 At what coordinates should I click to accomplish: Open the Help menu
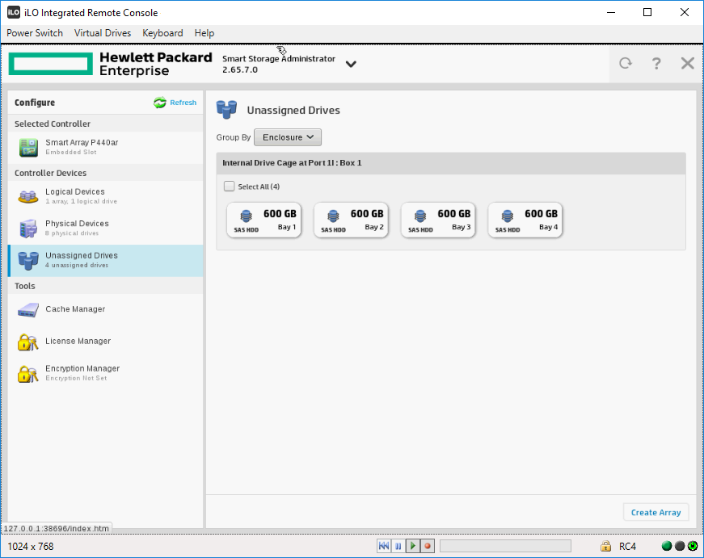[204, 33]
